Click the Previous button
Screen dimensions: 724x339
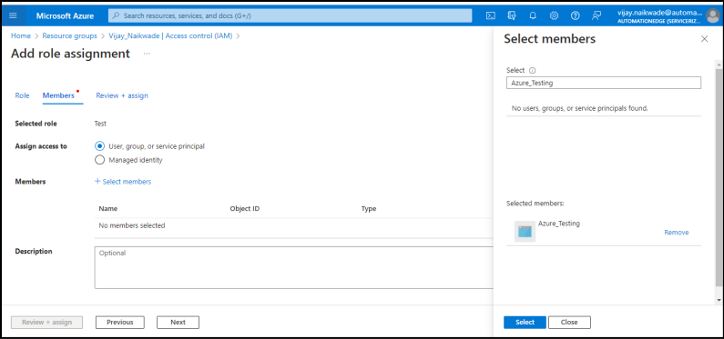120,323
